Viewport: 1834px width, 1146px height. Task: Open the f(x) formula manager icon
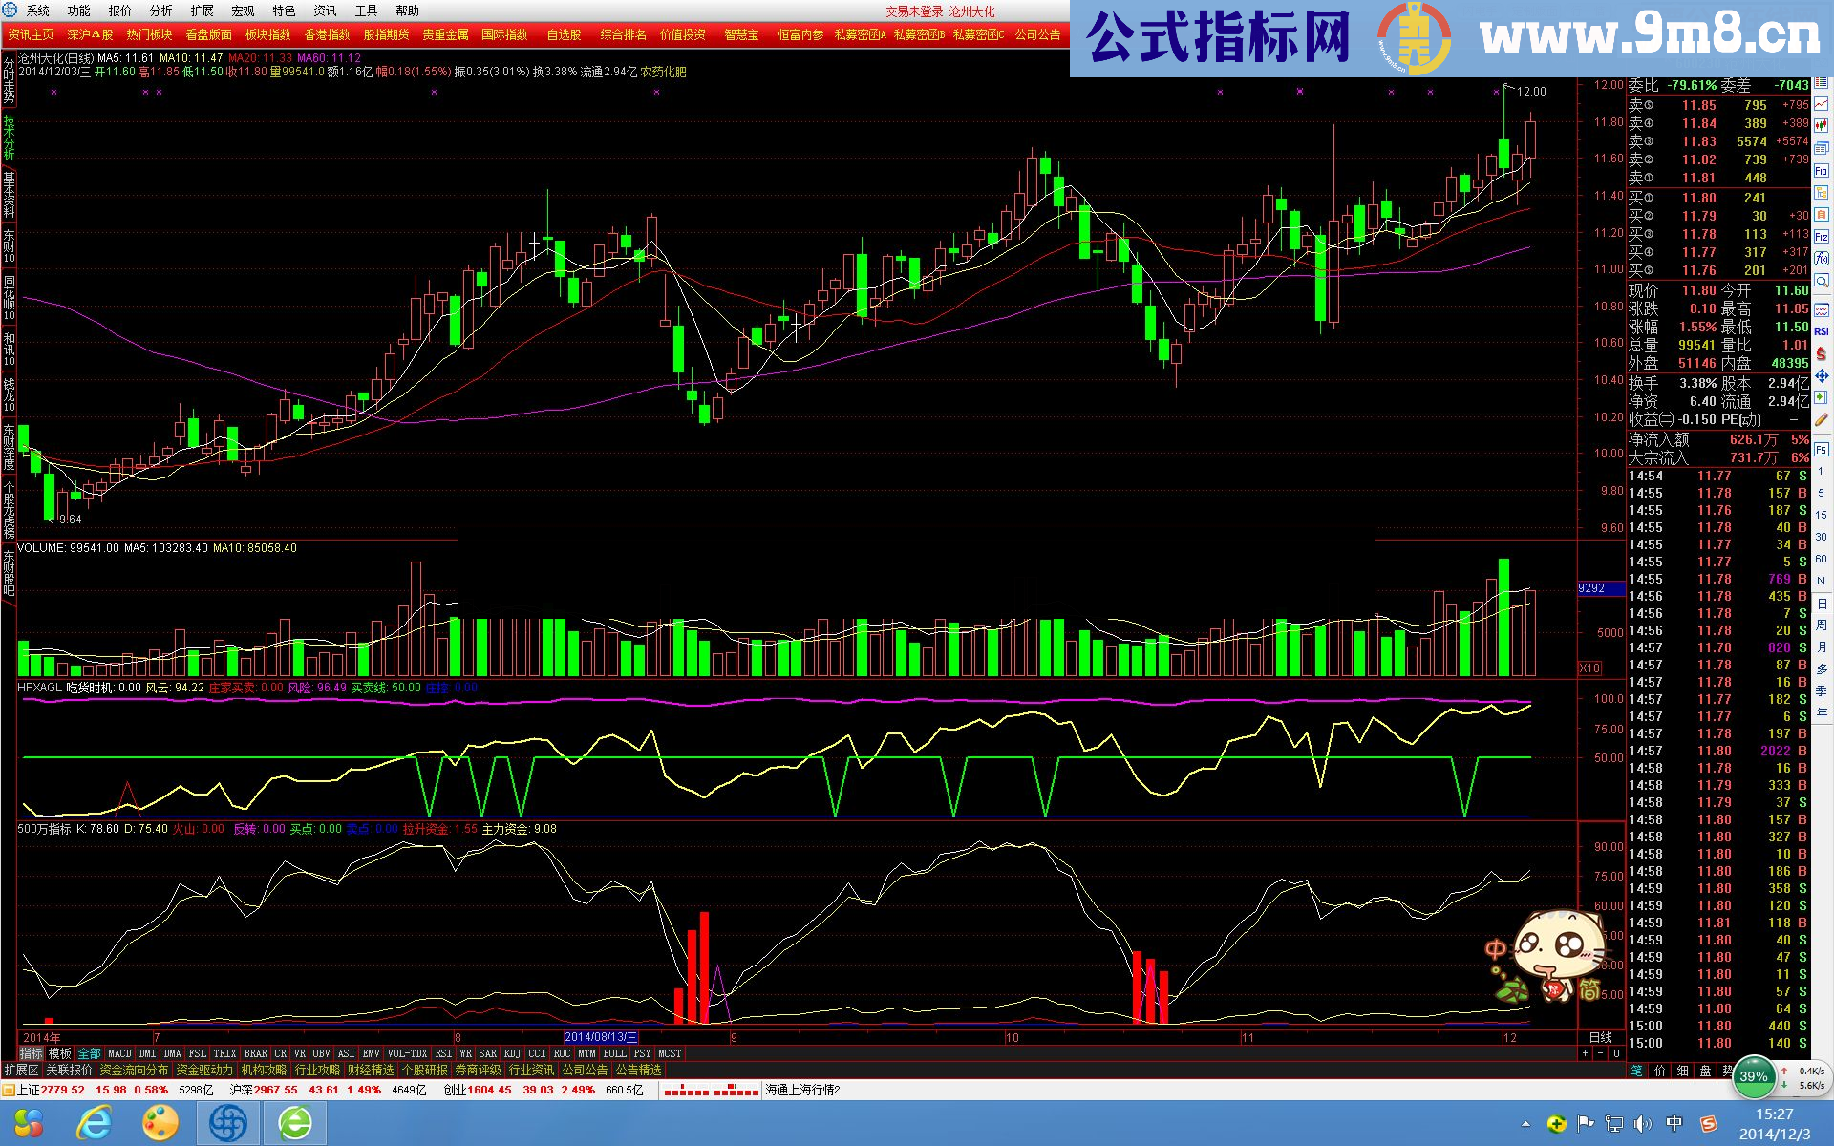pos(1822,259)
